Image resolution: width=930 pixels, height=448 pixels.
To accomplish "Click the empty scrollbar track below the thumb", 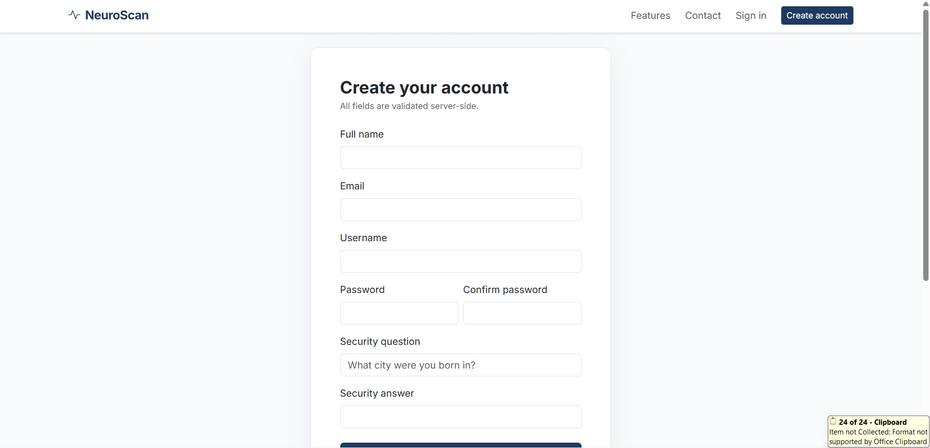I will pyautogui.click(x=926, y=346).
